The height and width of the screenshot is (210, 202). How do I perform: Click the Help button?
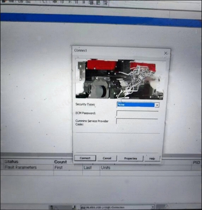tap(152, 159)
